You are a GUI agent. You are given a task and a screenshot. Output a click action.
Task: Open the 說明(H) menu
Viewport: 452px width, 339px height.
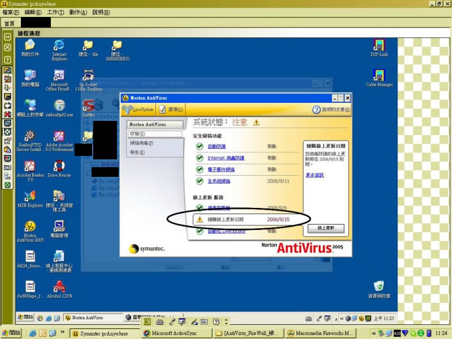tap(101, 12)
